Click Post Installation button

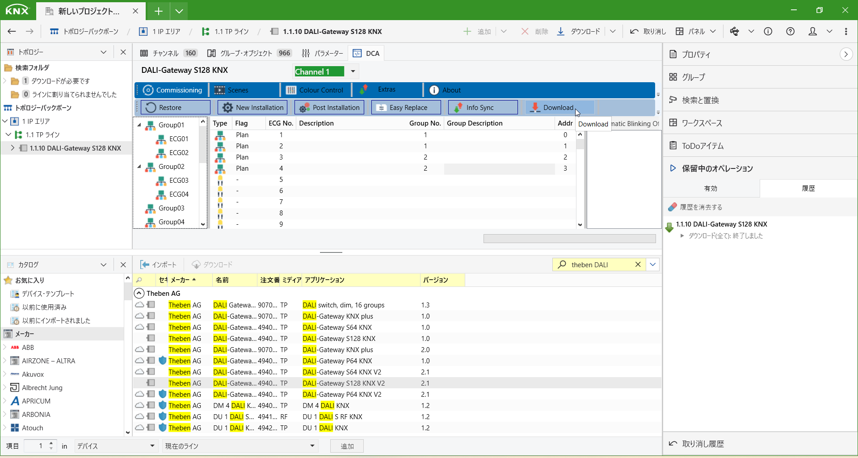329,107
